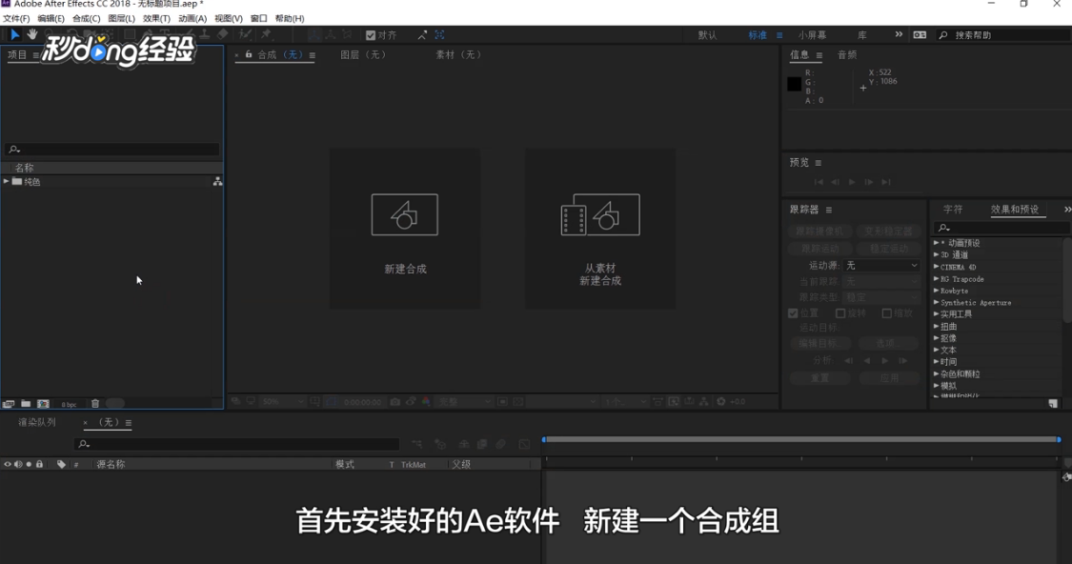This screenshot has width=1072, height=564.
Task: Expand the CINEMA 4D effects category
Action: 937,267
